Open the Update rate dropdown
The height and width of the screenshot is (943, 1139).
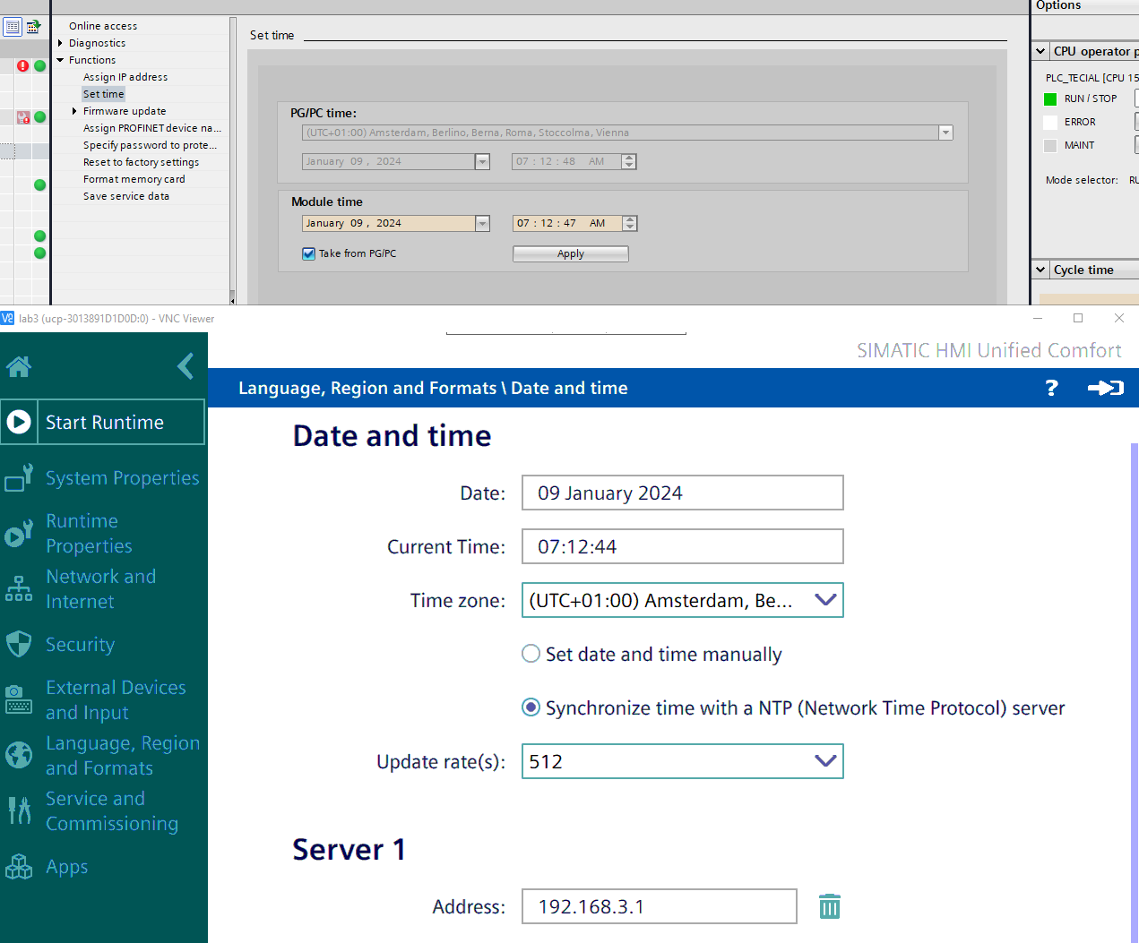click(825, 761)
